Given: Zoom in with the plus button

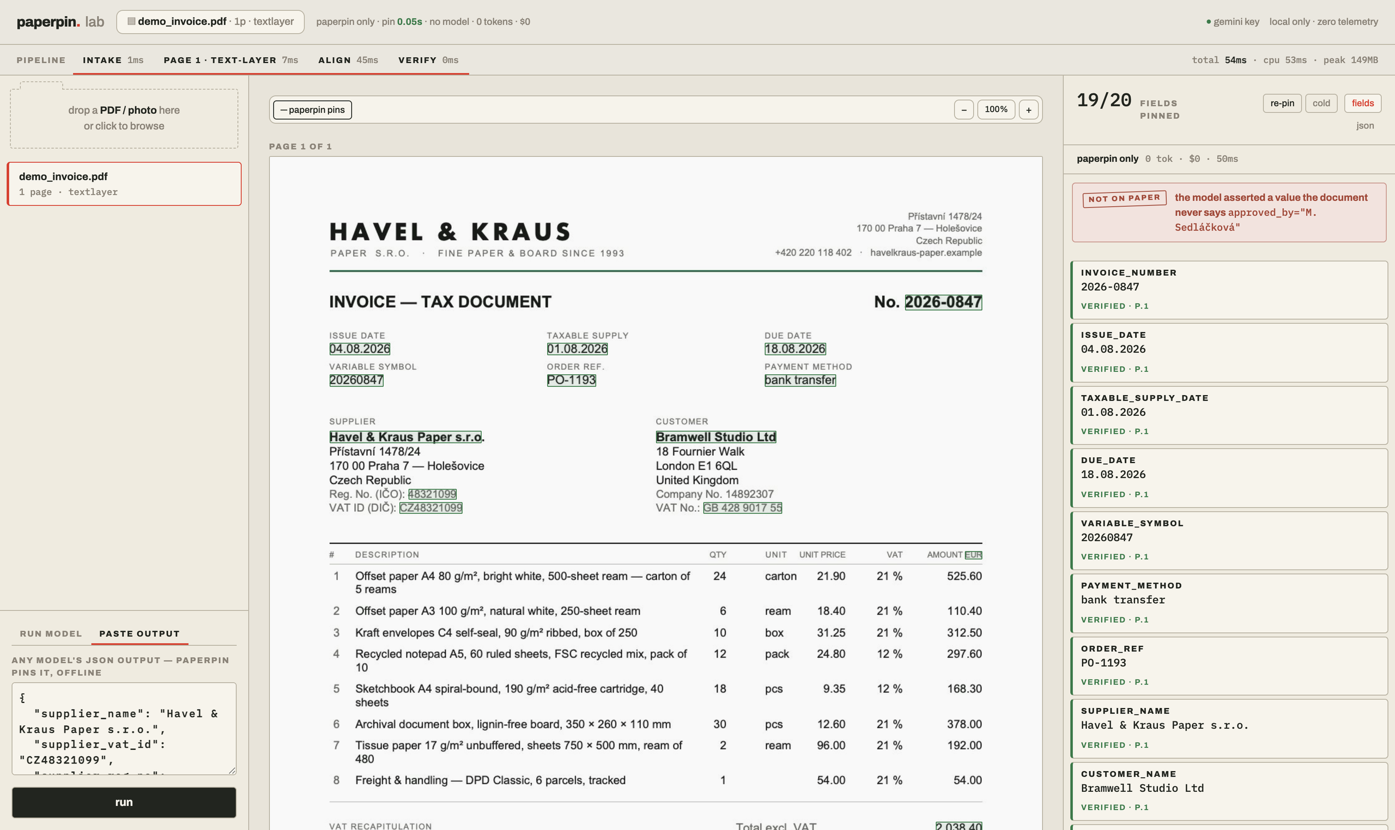Looking at the screenshot, I should [1028, 110].
